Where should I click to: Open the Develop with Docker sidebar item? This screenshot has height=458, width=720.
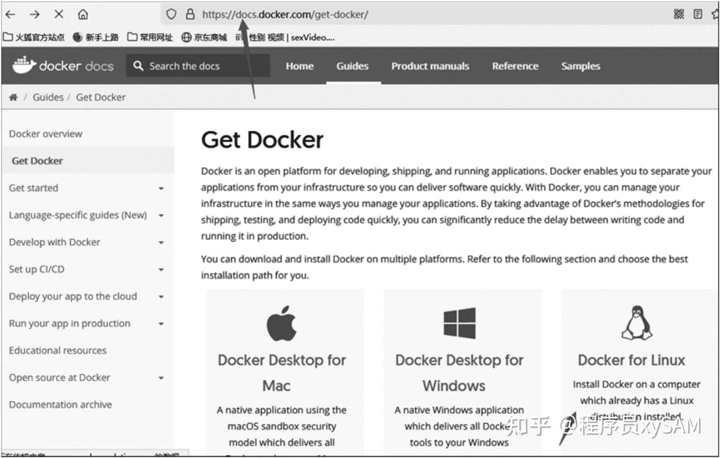(x=55, y=242)
